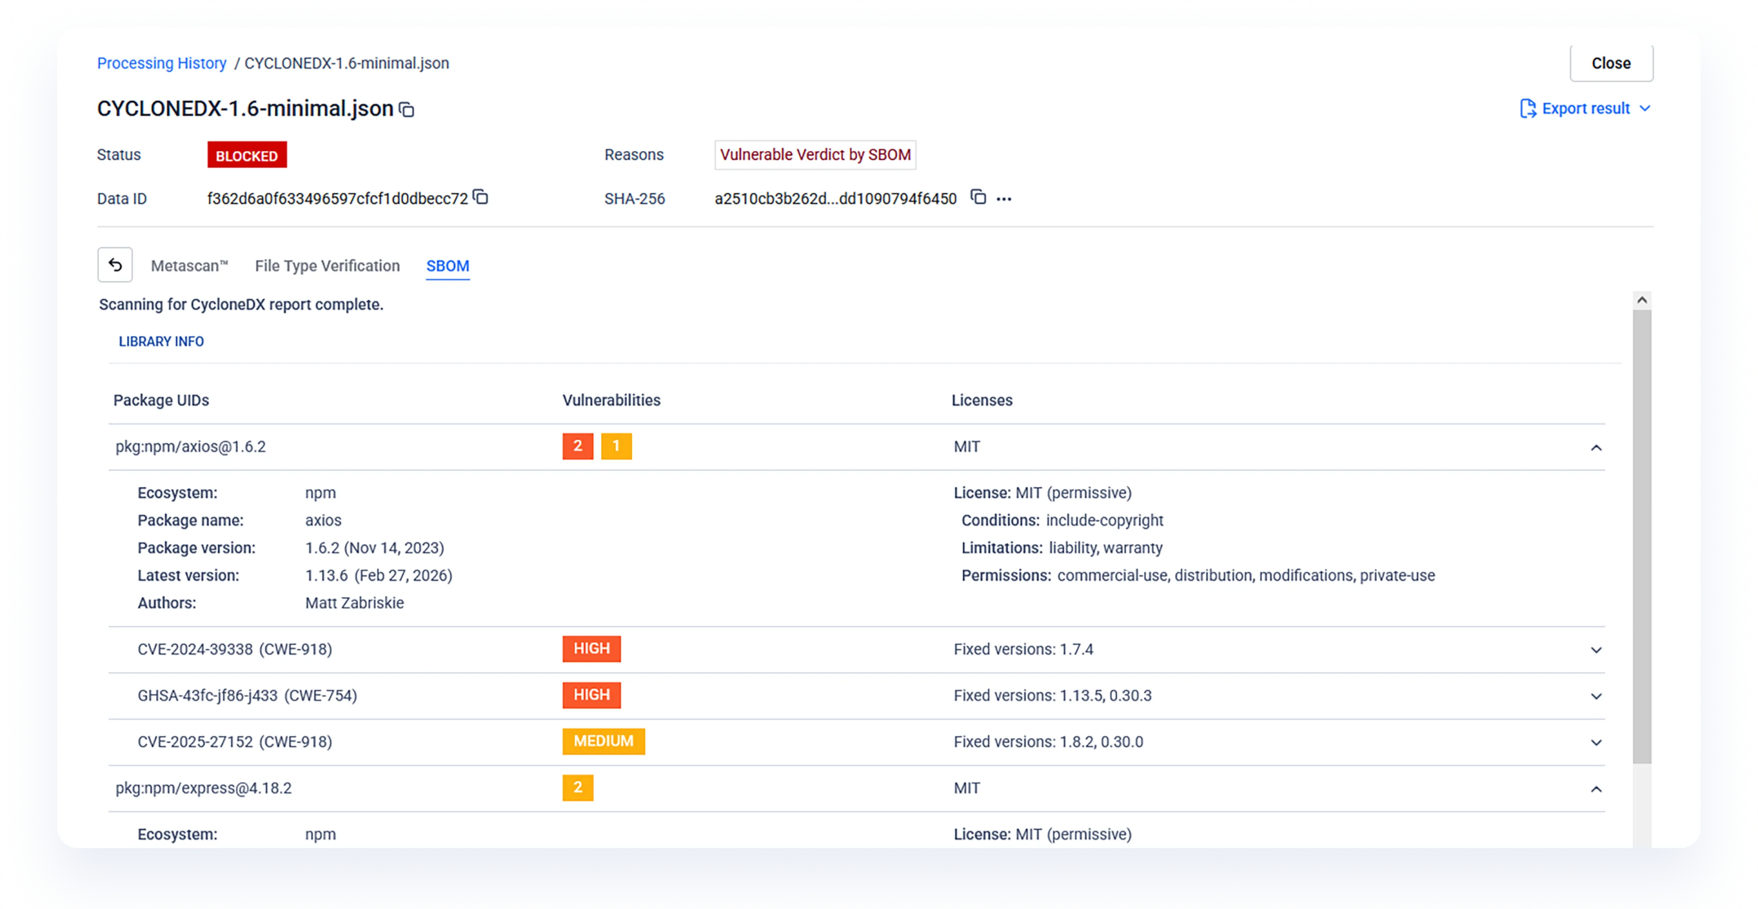Screen dimensions: 1758x909
Task: Go to Processing History breadcrumb link
Action: [x=162, y=63]
